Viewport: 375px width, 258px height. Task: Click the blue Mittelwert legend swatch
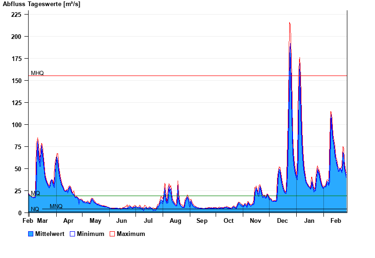pyautogui.click(x=31, y=234)
